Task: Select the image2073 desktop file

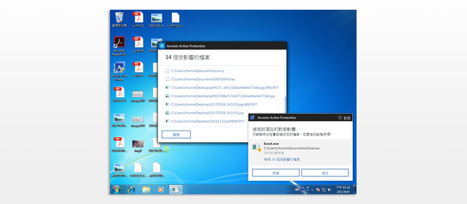Action: 138,121
